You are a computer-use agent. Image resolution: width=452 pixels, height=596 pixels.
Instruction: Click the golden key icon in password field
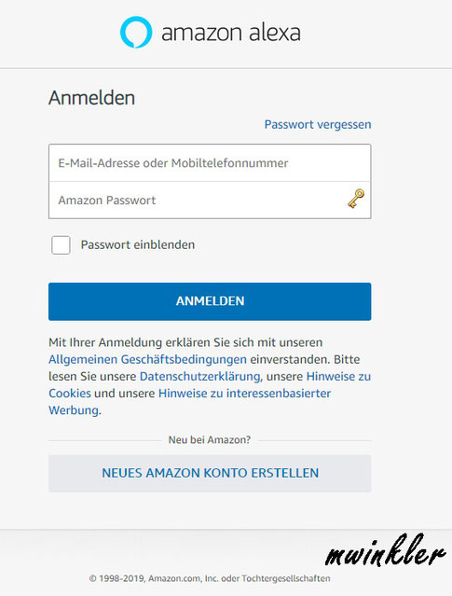pyautogui.click(x=356, y=199)
